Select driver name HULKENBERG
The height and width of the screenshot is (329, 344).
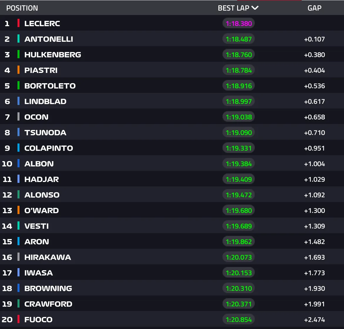click(x=53, y=55)
